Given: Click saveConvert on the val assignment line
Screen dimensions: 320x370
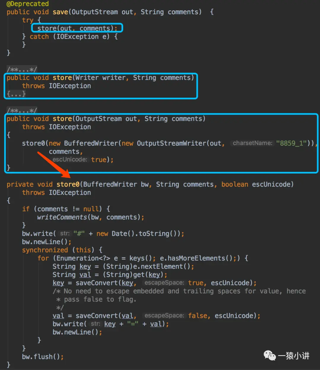Looking at the screenshot, I should click(97, 316).
